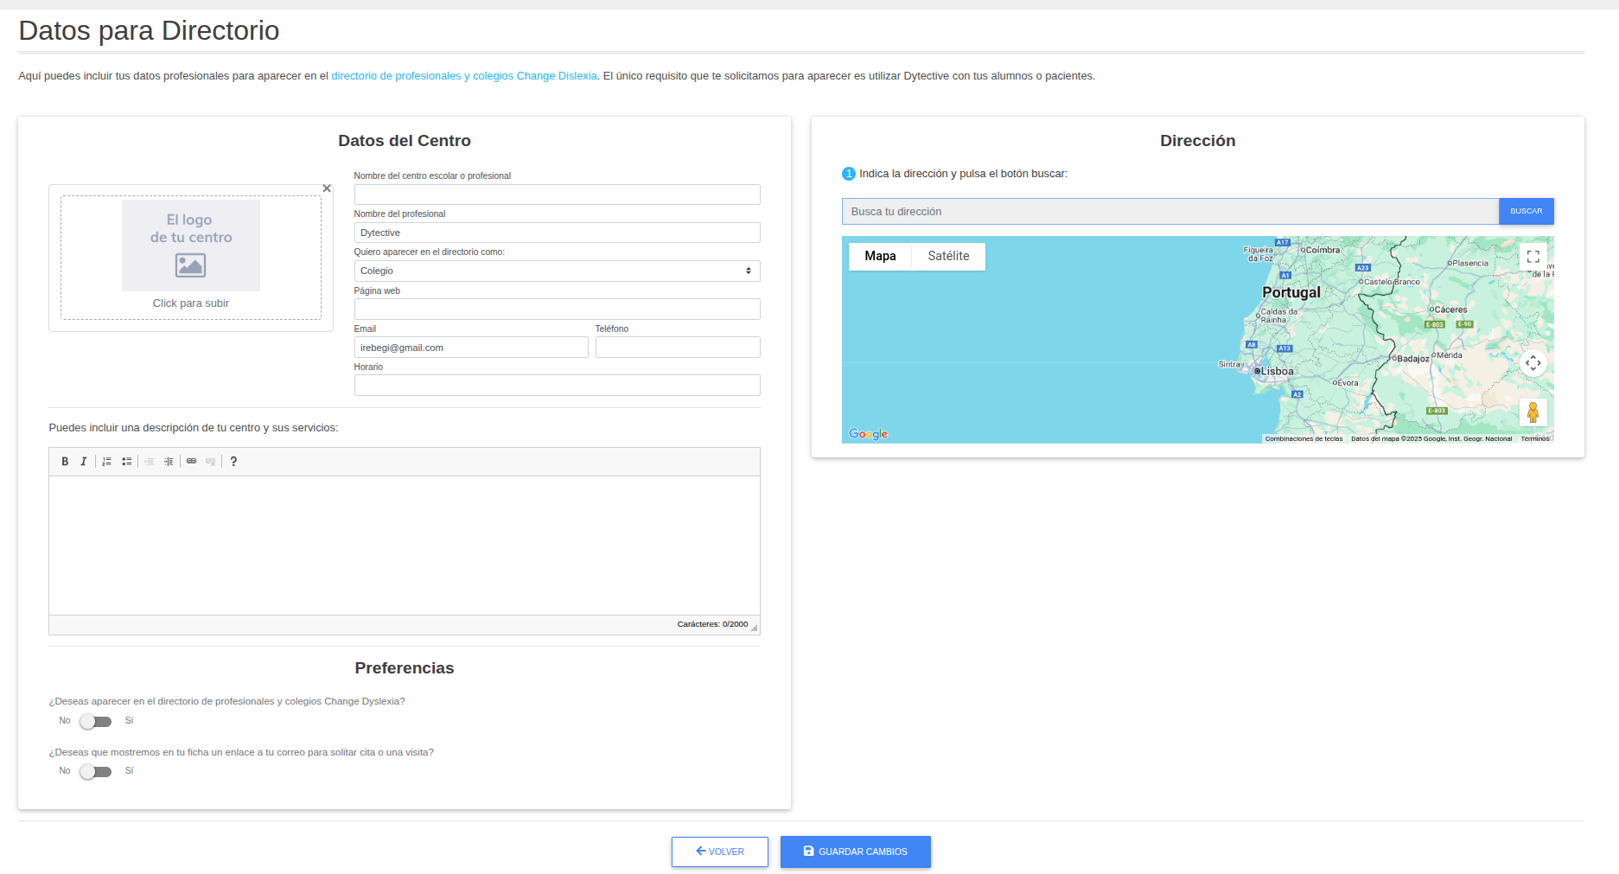Remove the logo with the X icon
This screenshot has width=1619, height=874.
pyautogui.click(x=327, y=188)
